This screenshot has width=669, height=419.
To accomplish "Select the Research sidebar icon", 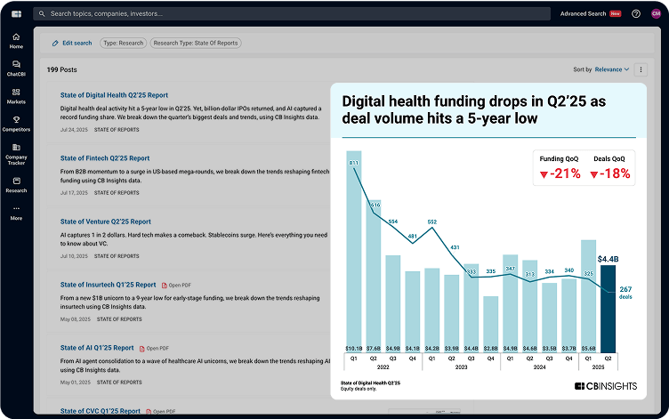I will pyautogui.click(x=16, y=184).
